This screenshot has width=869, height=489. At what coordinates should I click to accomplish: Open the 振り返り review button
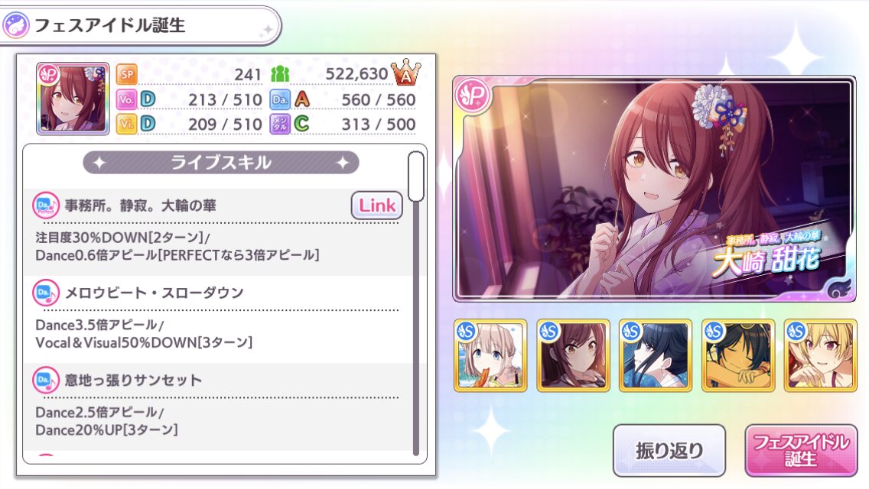coord(669,450)
